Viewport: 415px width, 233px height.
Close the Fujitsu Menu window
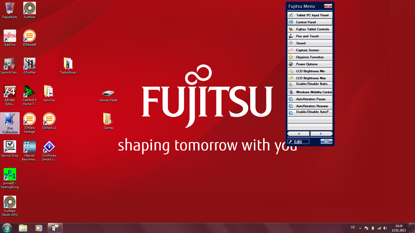[x=328, y=6]
